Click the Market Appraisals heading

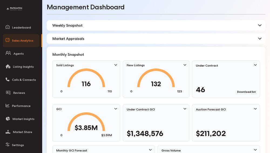(x=68, y=39)
